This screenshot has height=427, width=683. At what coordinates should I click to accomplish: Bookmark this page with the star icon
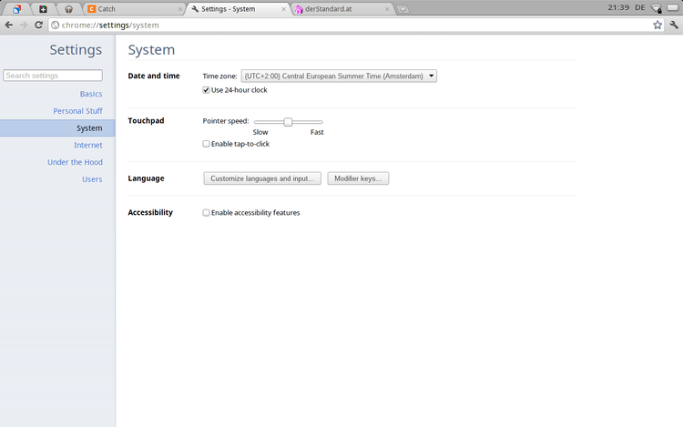tap(658, 25)
